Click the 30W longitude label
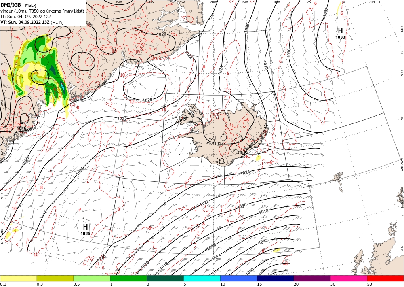 click(x=151, y=2)
